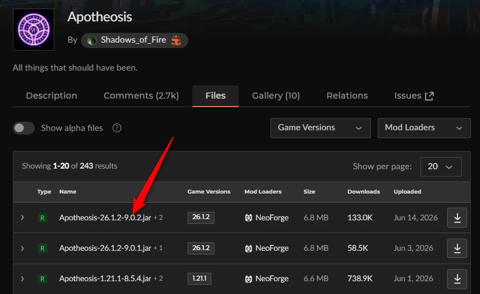This screenshot has width=480, height=294.
Task: Expand the Apotheosis-26.1.2-9.0.2.jar row
Action: [23, 217]
